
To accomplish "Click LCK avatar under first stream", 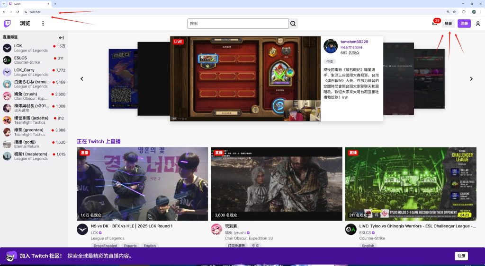I will (82, 229).
